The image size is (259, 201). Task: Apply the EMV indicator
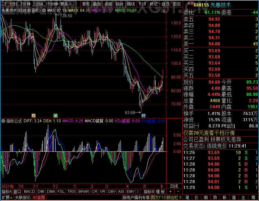(130, 191)
